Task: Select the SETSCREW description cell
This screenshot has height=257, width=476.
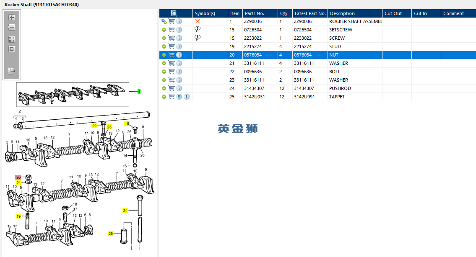Action: [355, 30]
